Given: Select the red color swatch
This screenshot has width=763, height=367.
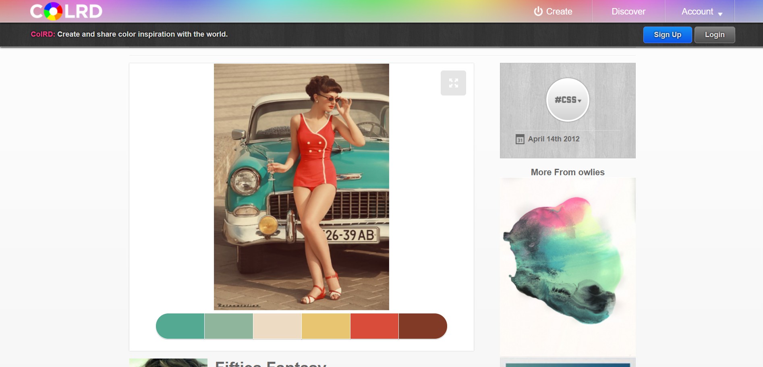Looking at the screenshot, I should coord(374,326).
